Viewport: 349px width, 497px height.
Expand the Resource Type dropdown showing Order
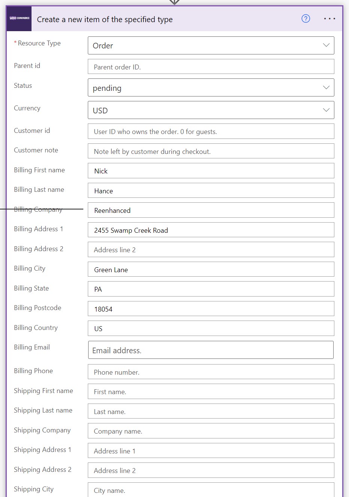pos(211,45)
